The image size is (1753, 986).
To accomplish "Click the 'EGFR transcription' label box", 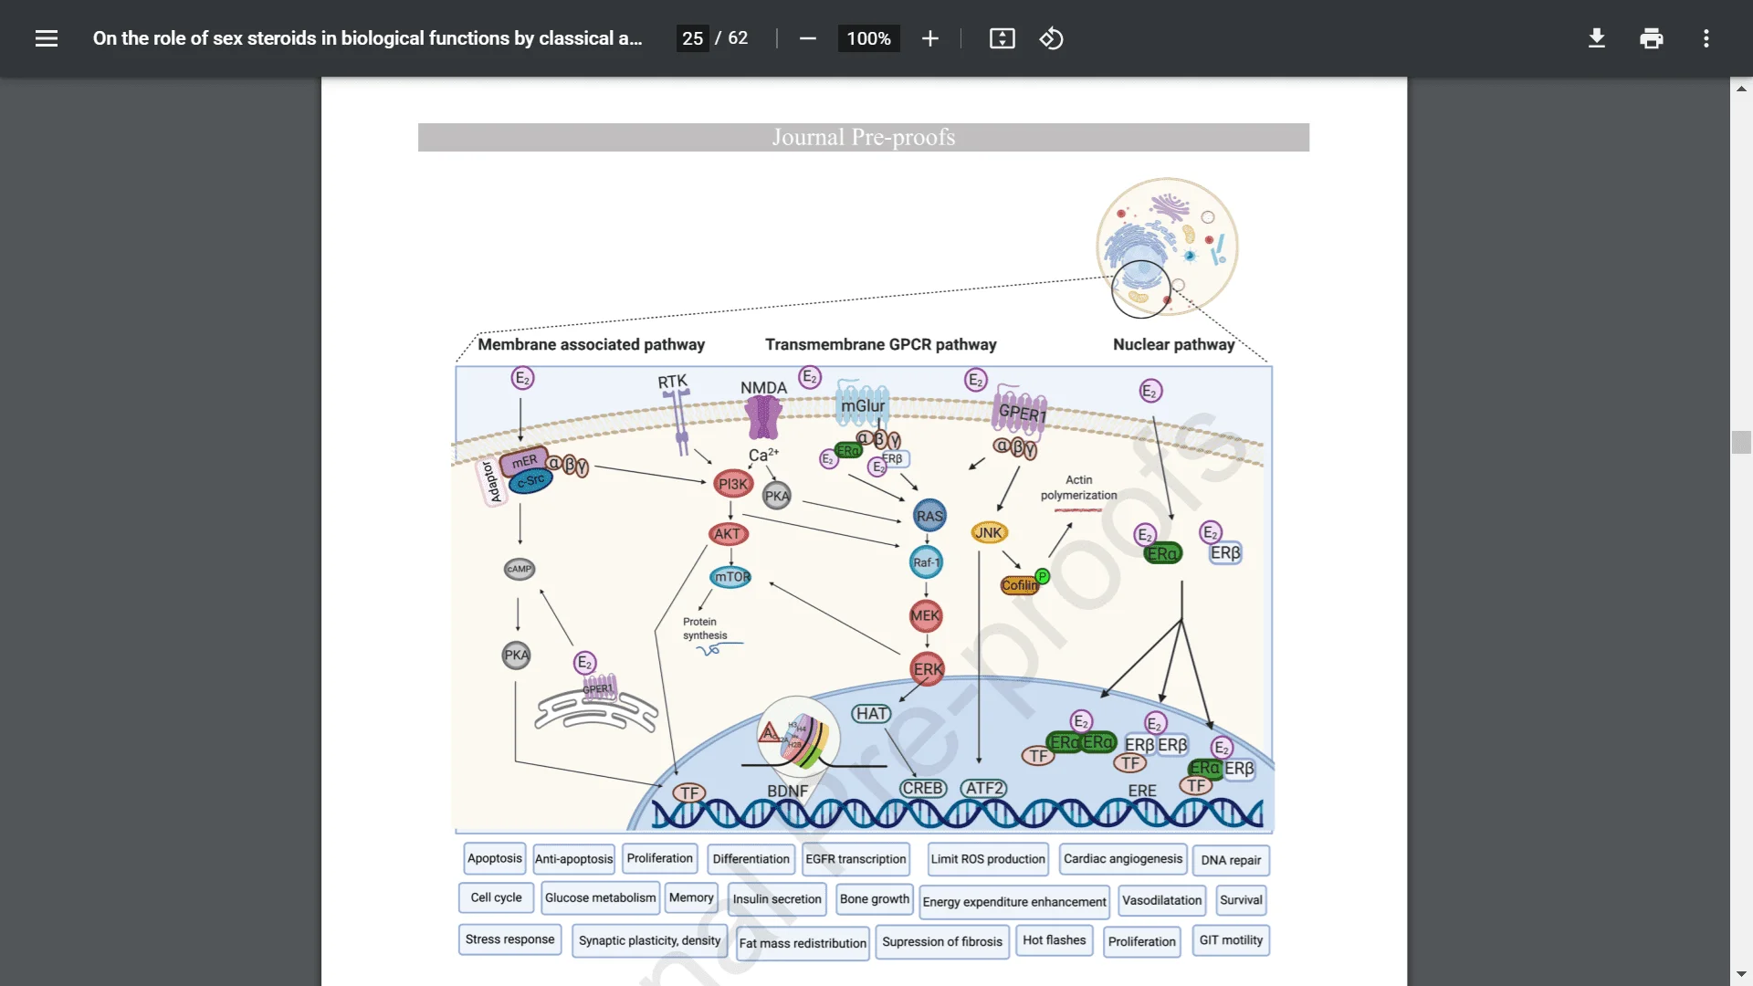I will coord(856,859).
